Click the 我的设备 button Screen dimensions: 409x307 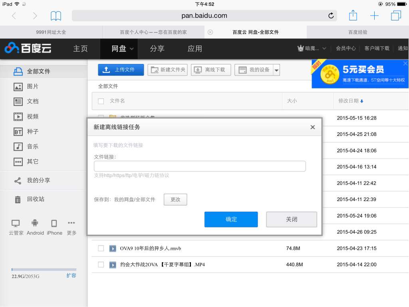254,70
